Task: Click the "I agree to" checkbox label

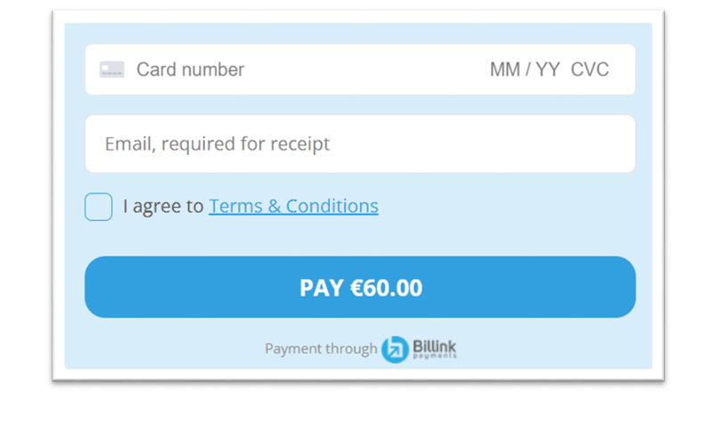Action: coord(163,207)
